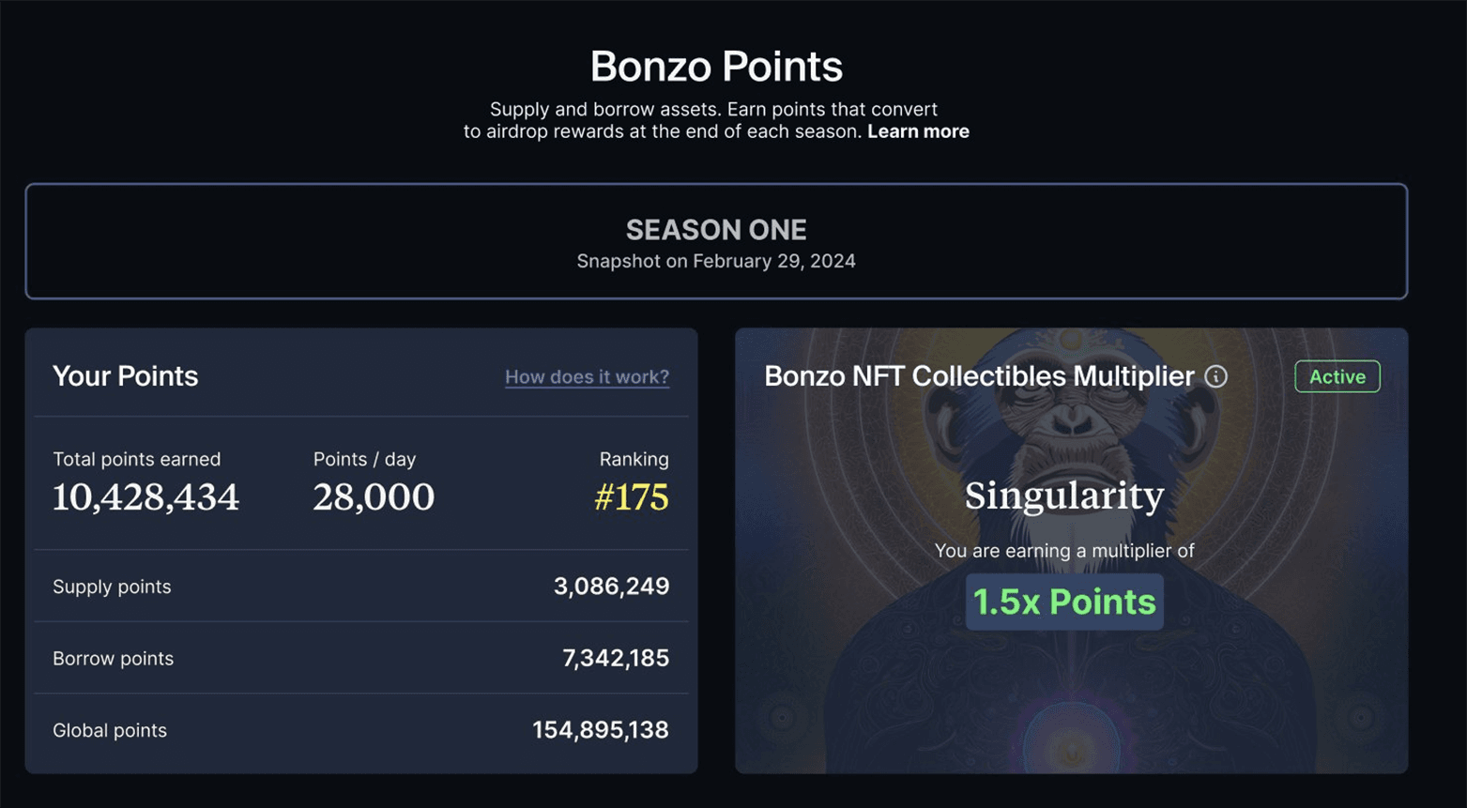1467x808 pixels.
Task: Open the Learn more link
Action: pos(918,131)
